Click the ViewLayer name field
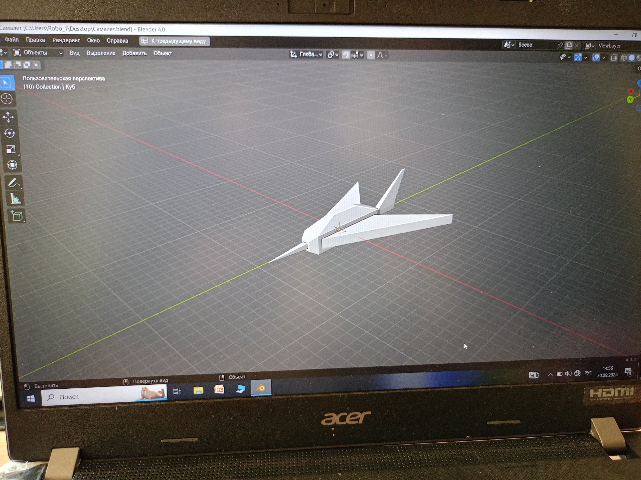 click(618, 46)
